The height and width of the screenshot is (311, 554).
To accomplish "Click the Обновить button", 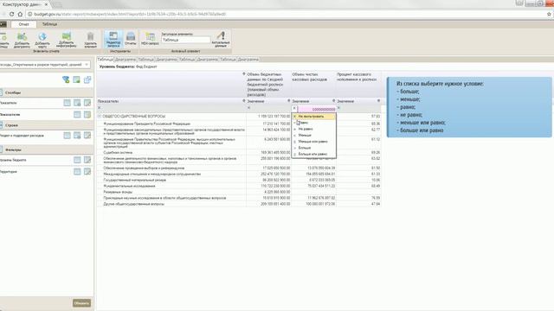I will (x=81, y=303).
